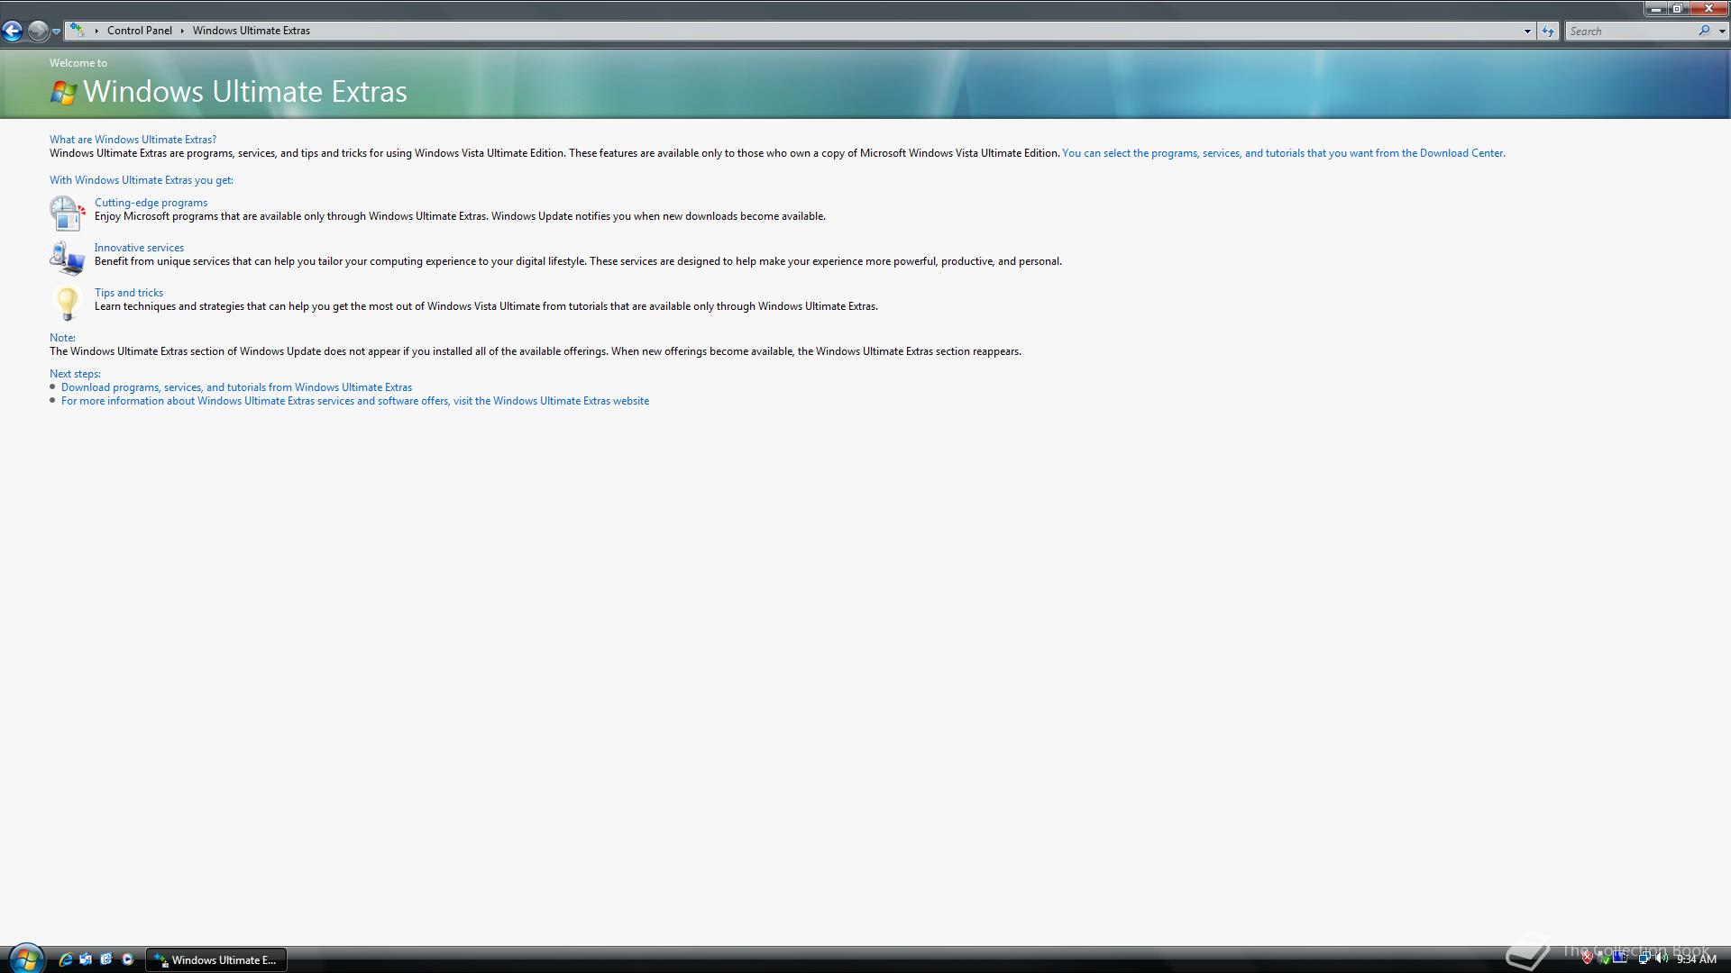Click the 'Note:' heading text
Image resolution: width=1731 pixels, height=973 pixels.
pos(62,338)
